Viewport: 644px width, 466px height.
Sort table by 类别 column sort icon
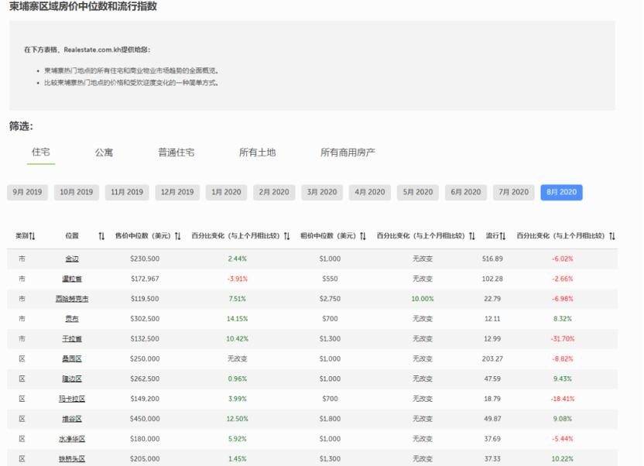[x=33, y=235]
